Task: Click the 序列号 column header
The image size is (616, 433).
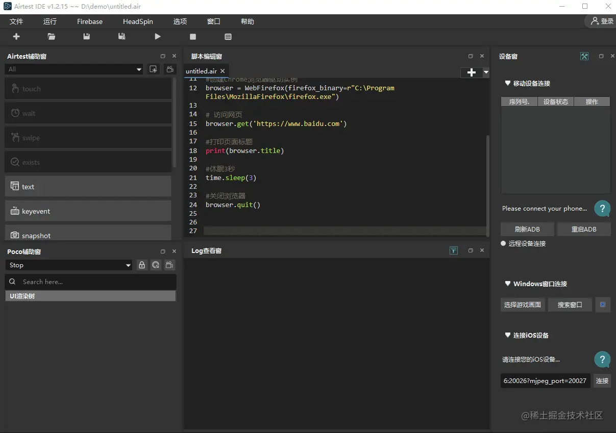Action: [x=519, y=102]
